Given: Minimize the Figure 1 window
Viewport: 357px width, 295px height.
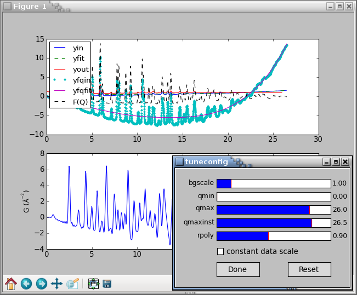Looking at the screenshot, I should [x=330, y=6].
